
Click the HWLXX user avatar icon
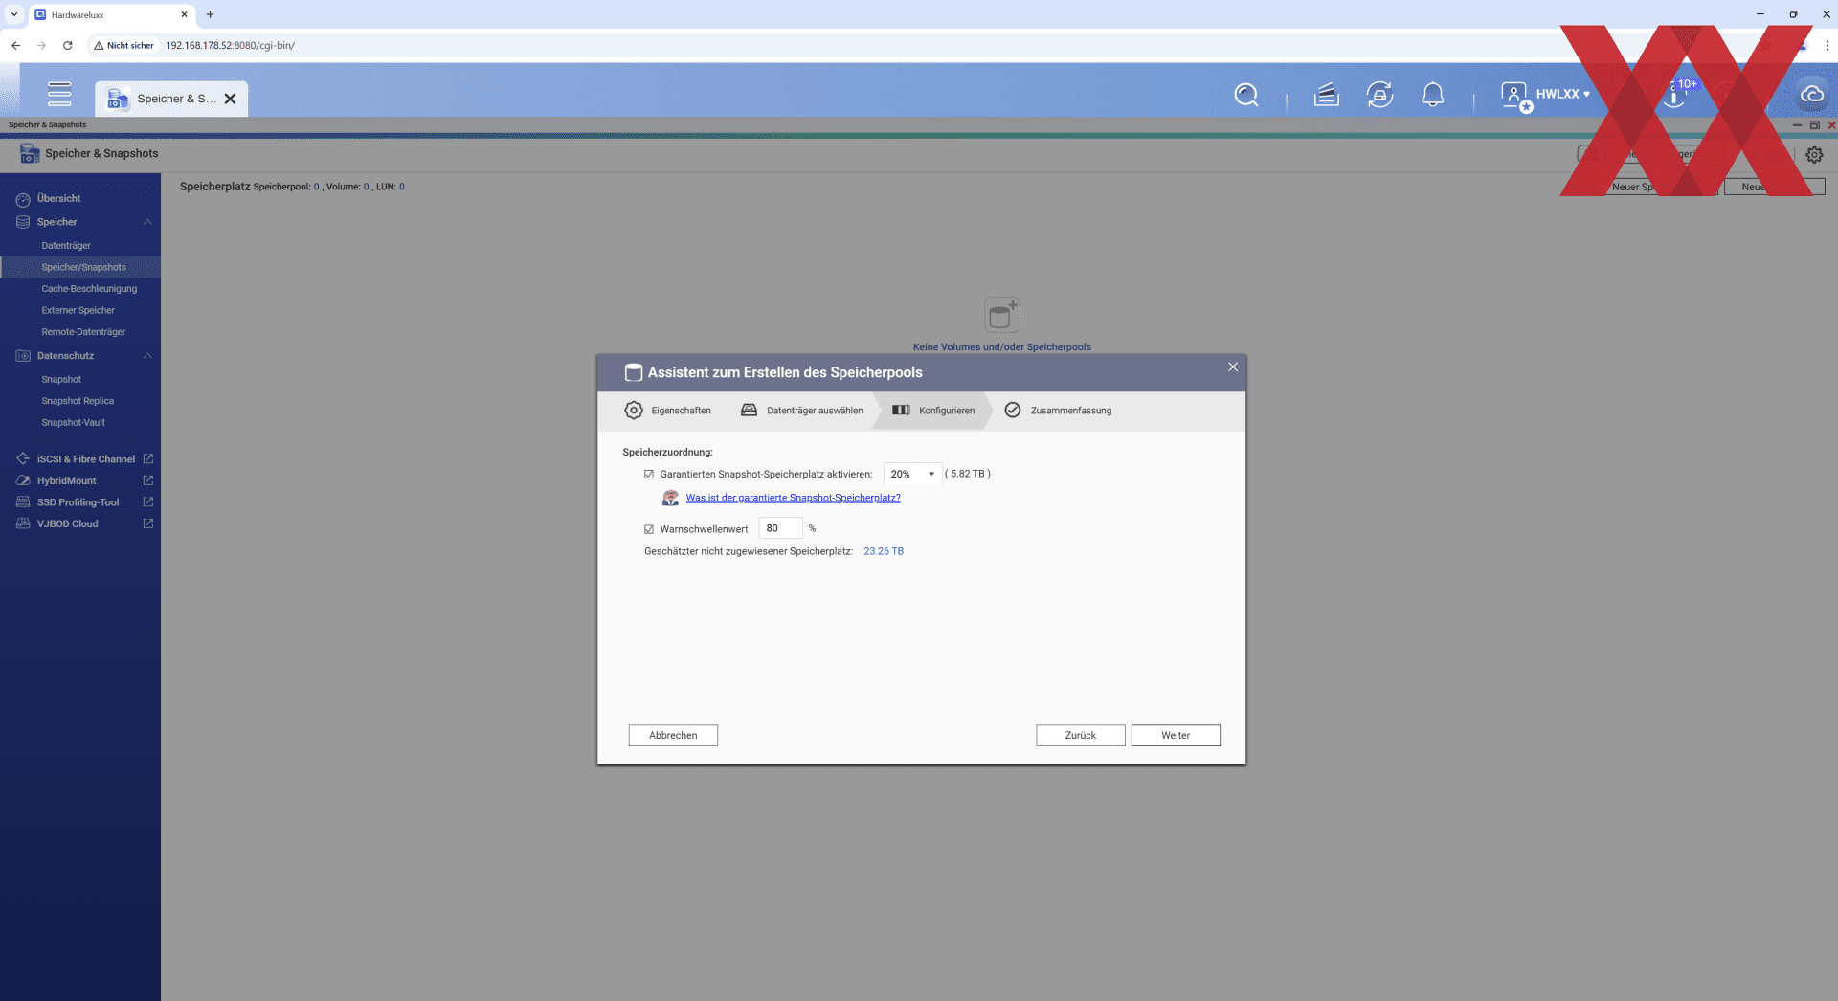(x=1514, y=96)
